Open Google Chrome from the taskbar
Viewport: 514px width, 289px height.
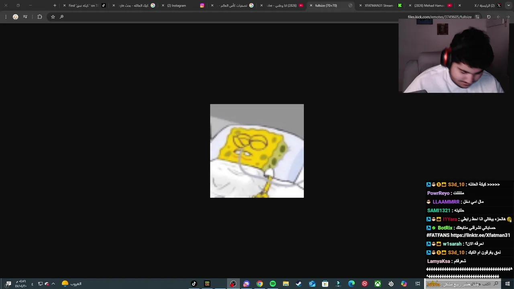click(x=260, y=284)
